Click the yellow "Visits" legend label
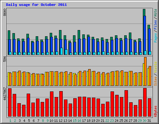This screenshot has width=159, height=124. point(156,67)
